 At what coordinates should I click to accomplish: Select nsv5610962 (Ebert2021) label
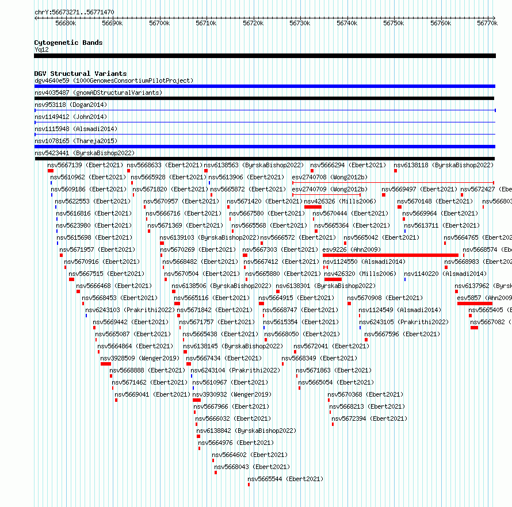[x=88, y=177]
